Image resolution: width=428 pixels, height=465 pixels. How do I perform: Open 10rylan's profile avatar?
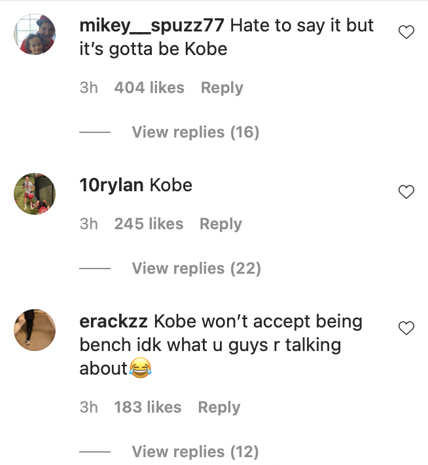(x=33, y=193)
